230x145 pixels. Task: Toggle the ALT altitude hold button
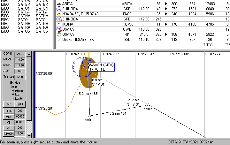pos(7,117)
